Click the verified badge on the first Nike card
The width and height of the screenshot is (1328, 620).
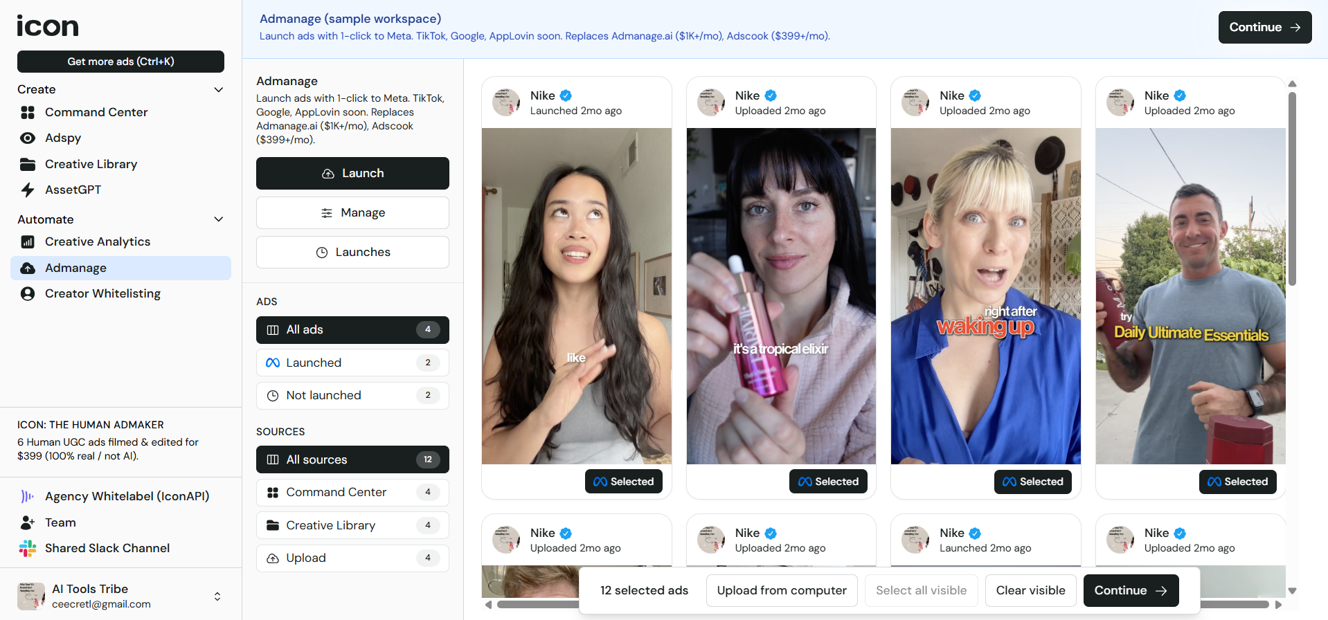pyautogui.click(x=566, y=95)
